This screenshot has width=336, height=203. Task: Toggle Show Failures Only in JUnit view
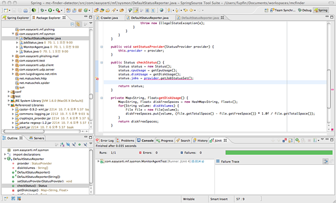285,141
